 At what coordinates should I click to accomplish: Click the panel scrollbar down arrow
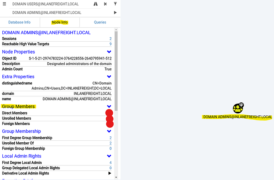pyautogui.click(x=116, y=177)
